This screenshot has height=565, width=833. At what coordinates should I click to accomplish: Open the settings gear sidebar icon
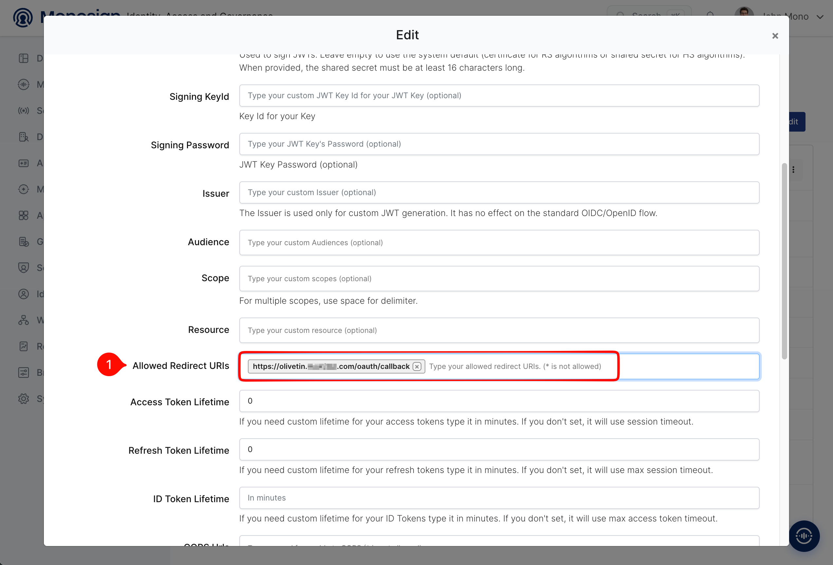[24, 399]
